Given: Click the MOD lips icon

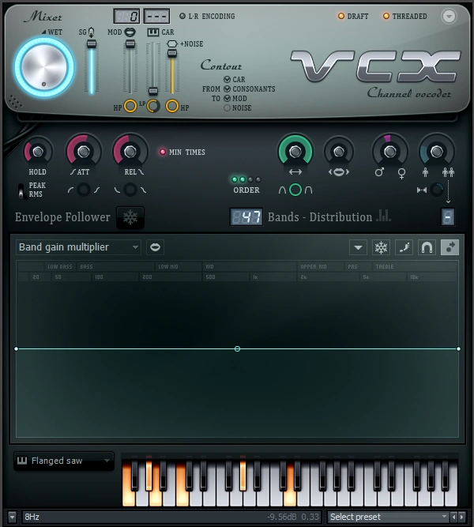Looking at the screenshot, I should point(130,32).
